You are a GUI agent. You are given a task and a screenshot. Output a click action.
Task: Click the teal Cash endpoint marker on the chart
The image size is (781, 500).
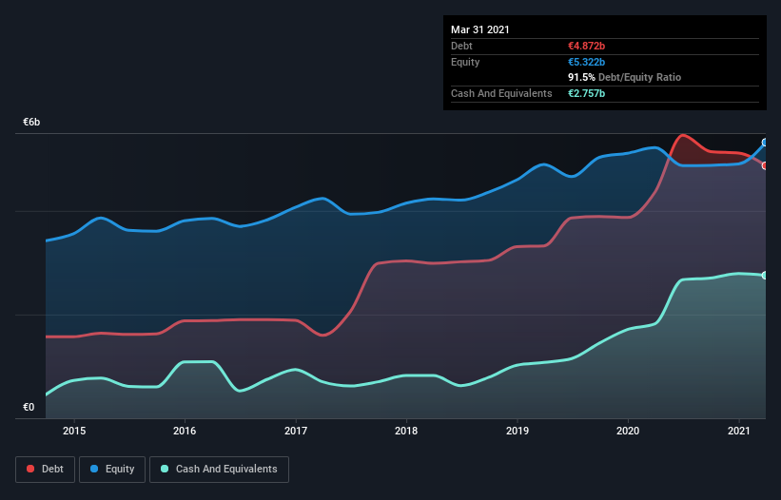click(765, 275)
